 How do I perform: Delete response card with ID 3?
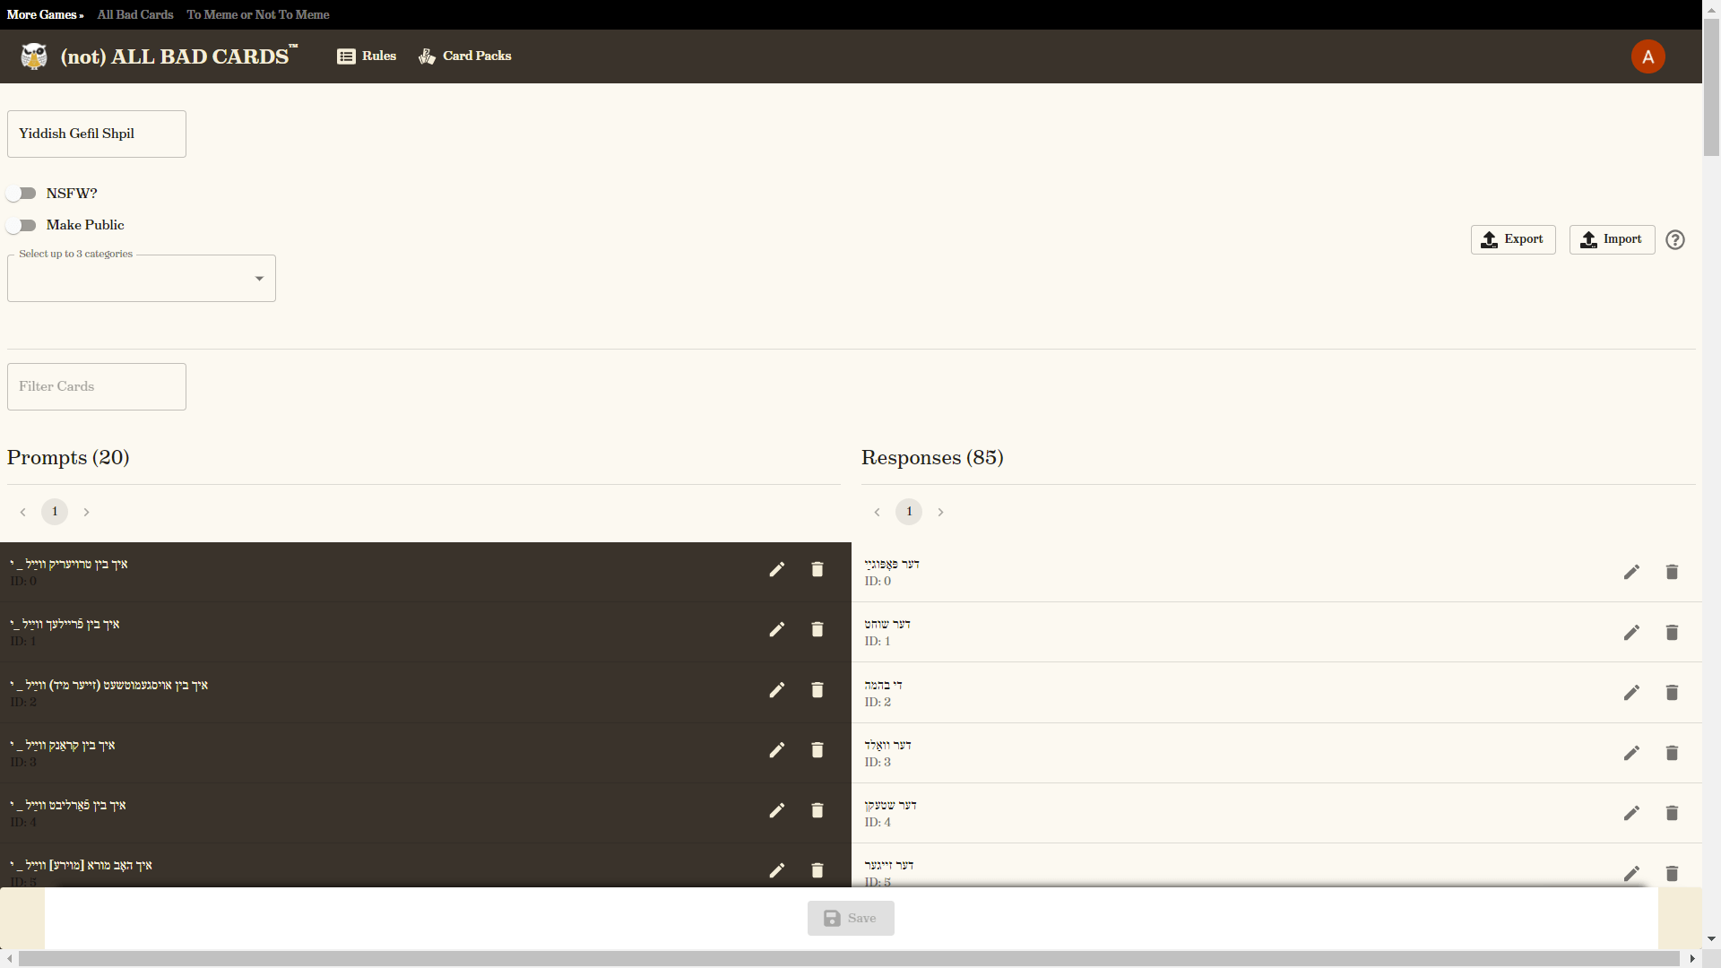pos(1672,753)
